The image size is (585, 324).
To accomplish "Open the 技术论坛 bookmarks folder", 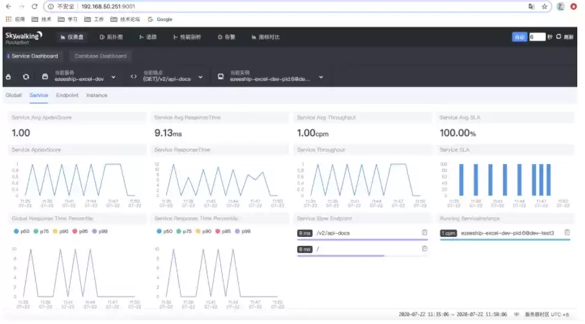I will click(125, 19).
